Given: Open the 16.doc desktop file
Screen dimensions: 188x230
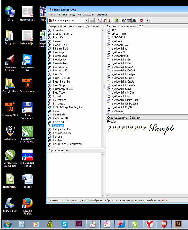Looking at the screenshot, I should (27, 181).
